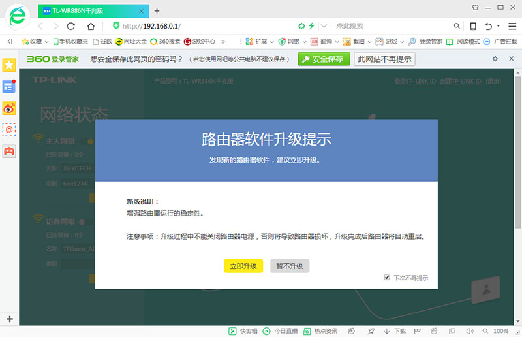522x337 pixels.
Task: Open 游戏中心 bookmark
Action: 200,41
